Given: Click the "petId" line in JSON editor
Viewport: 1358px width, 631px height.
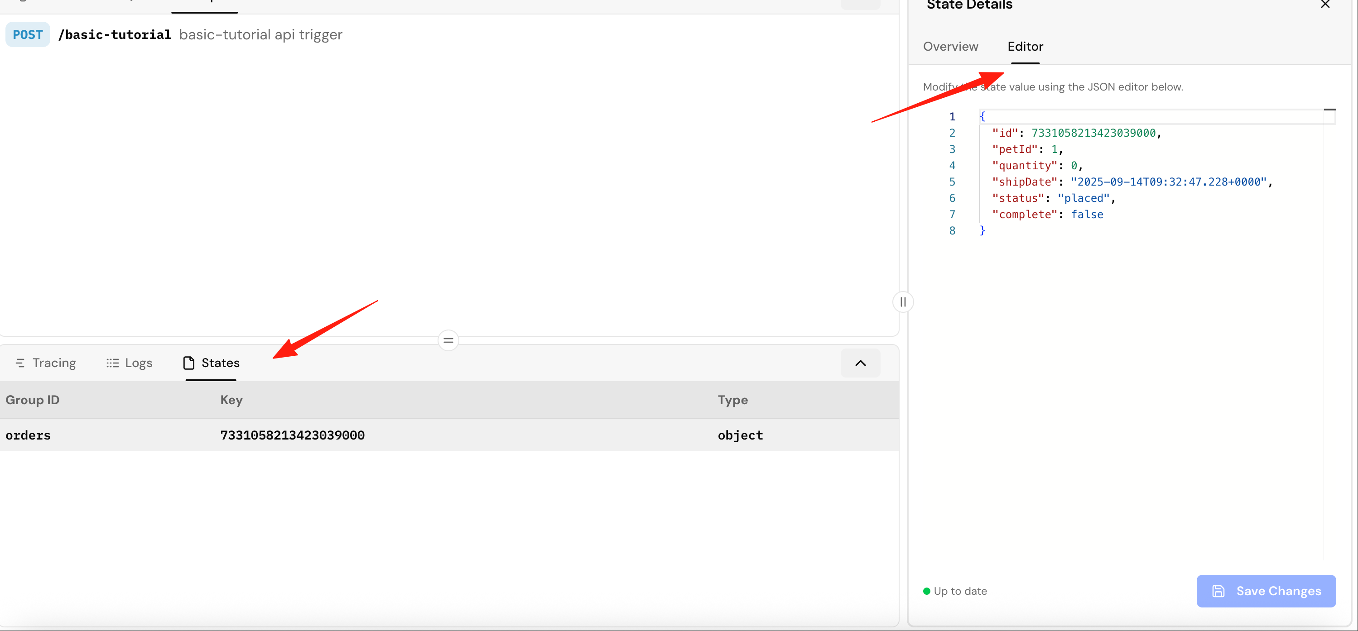Looking at the screenshot, I should 1027,149.
